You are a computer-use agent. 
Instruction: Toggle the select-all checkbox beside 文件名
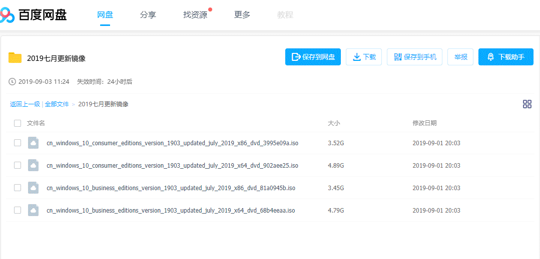tap(18, 123)
